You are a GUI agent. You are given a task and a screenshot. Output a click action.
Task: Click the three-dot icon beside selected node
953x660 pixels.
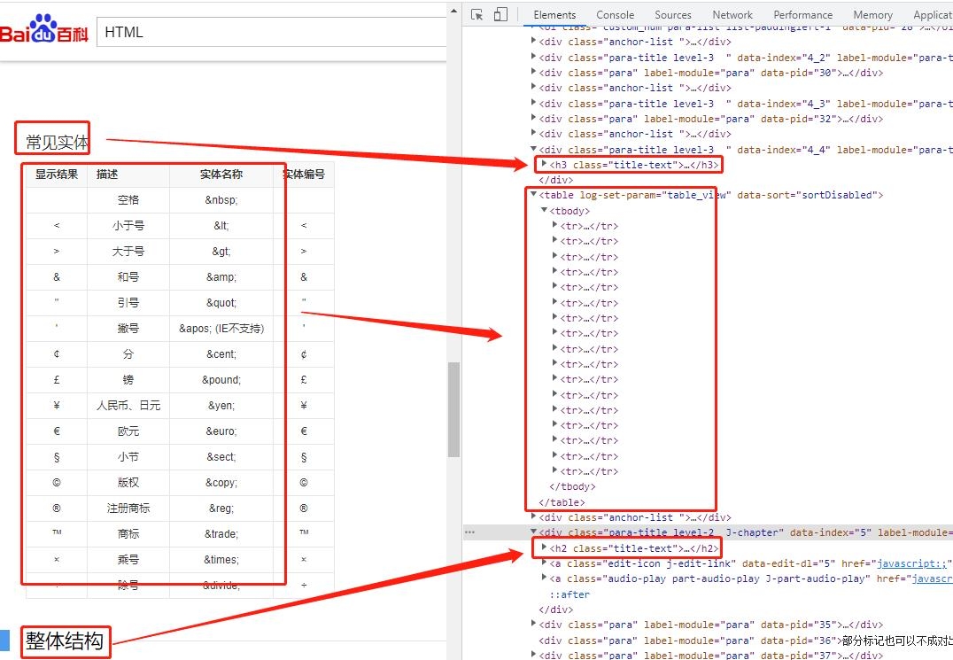tap(469, 532)
